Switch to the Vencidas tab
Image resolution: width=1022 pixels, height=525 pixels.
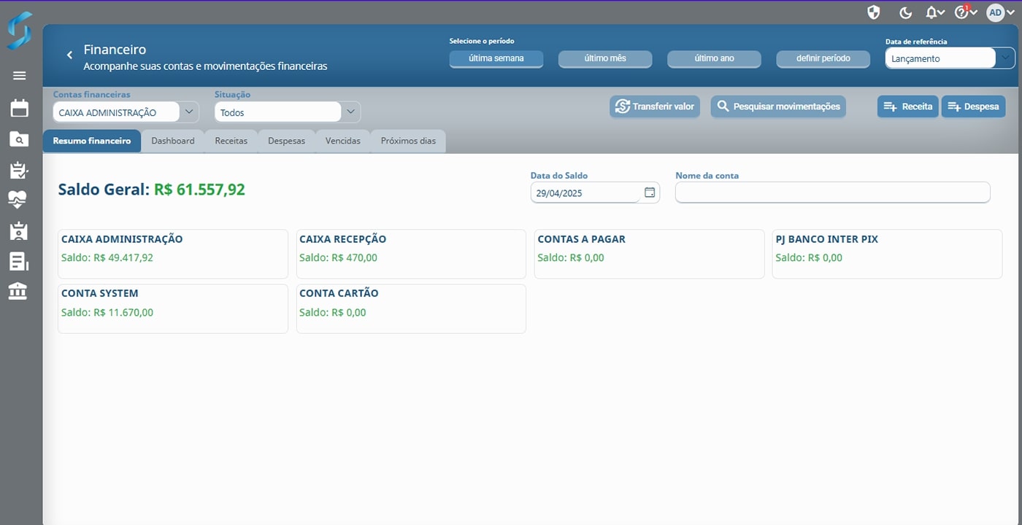343,141
